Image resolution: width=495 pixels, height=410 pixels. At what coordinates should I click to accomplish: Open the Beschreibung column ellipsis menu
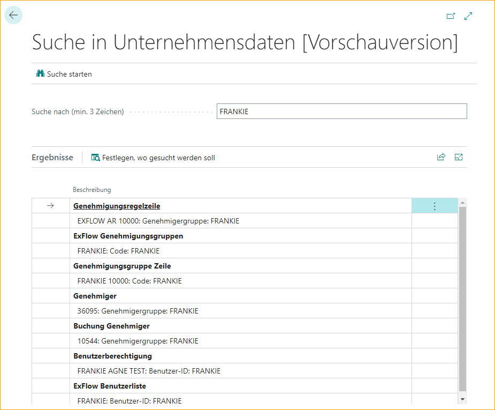434,205
